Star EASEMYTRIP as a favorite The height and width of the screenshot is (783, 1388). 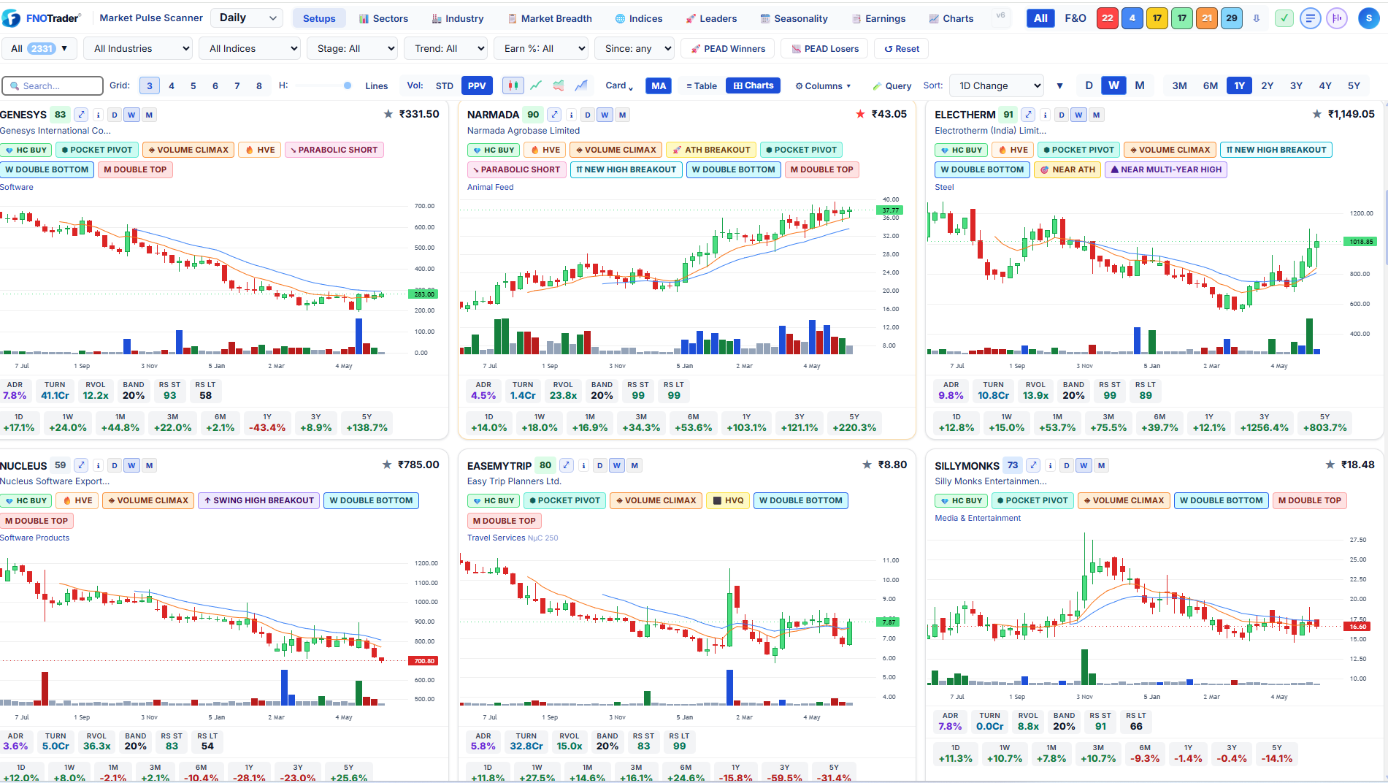tap(867, 465)
